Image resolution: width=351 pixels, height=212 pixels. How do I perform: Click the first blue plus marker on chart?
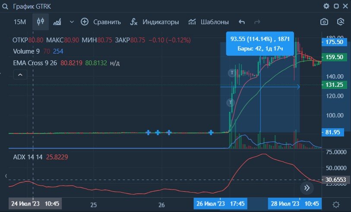[x=148, y=133]
